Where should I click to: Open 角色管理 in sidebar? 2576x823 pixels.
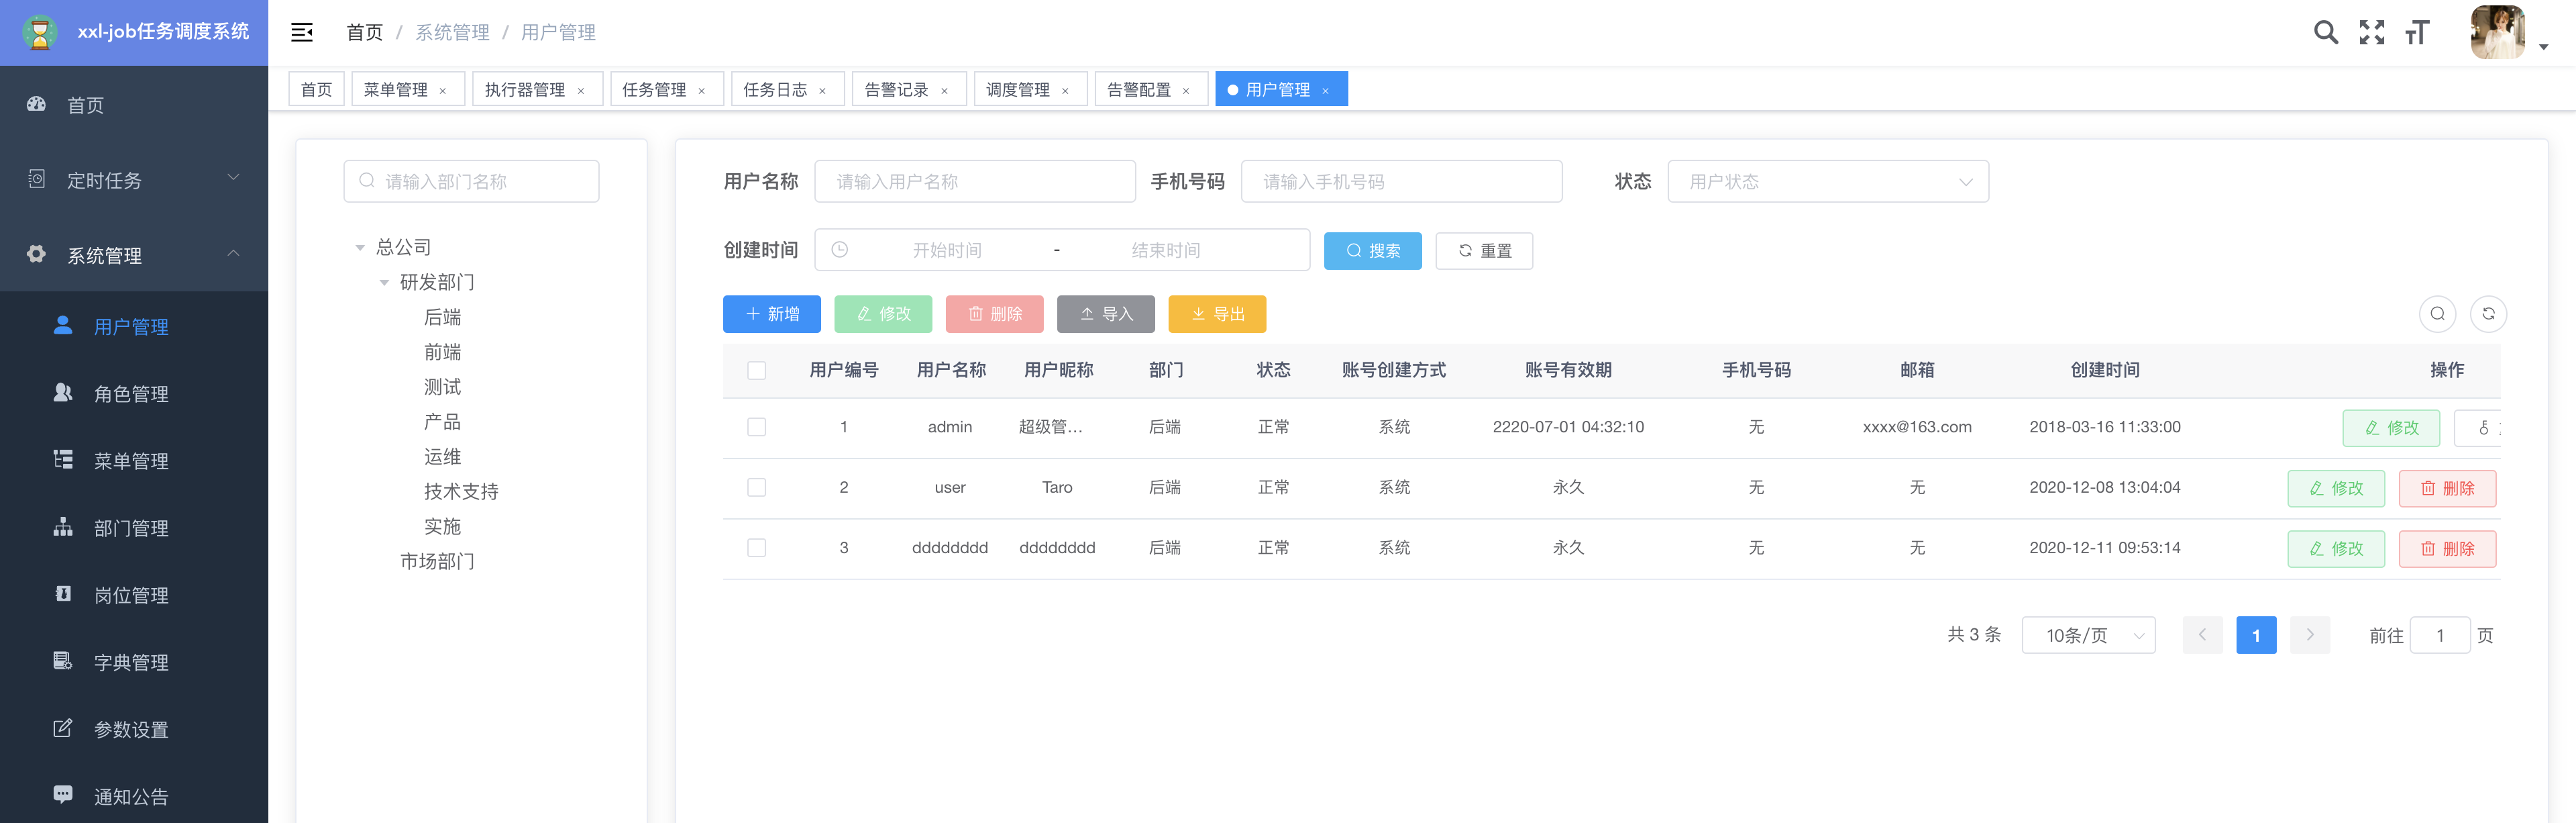pos(130,395)
